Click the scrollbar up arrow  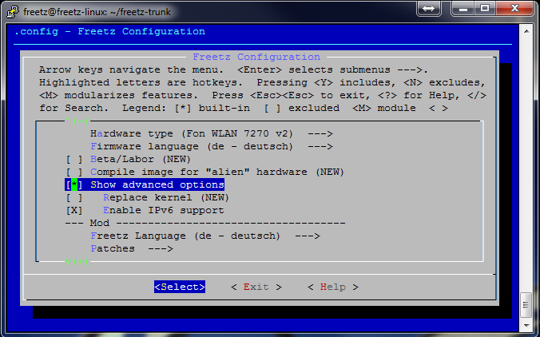[526, 30]
